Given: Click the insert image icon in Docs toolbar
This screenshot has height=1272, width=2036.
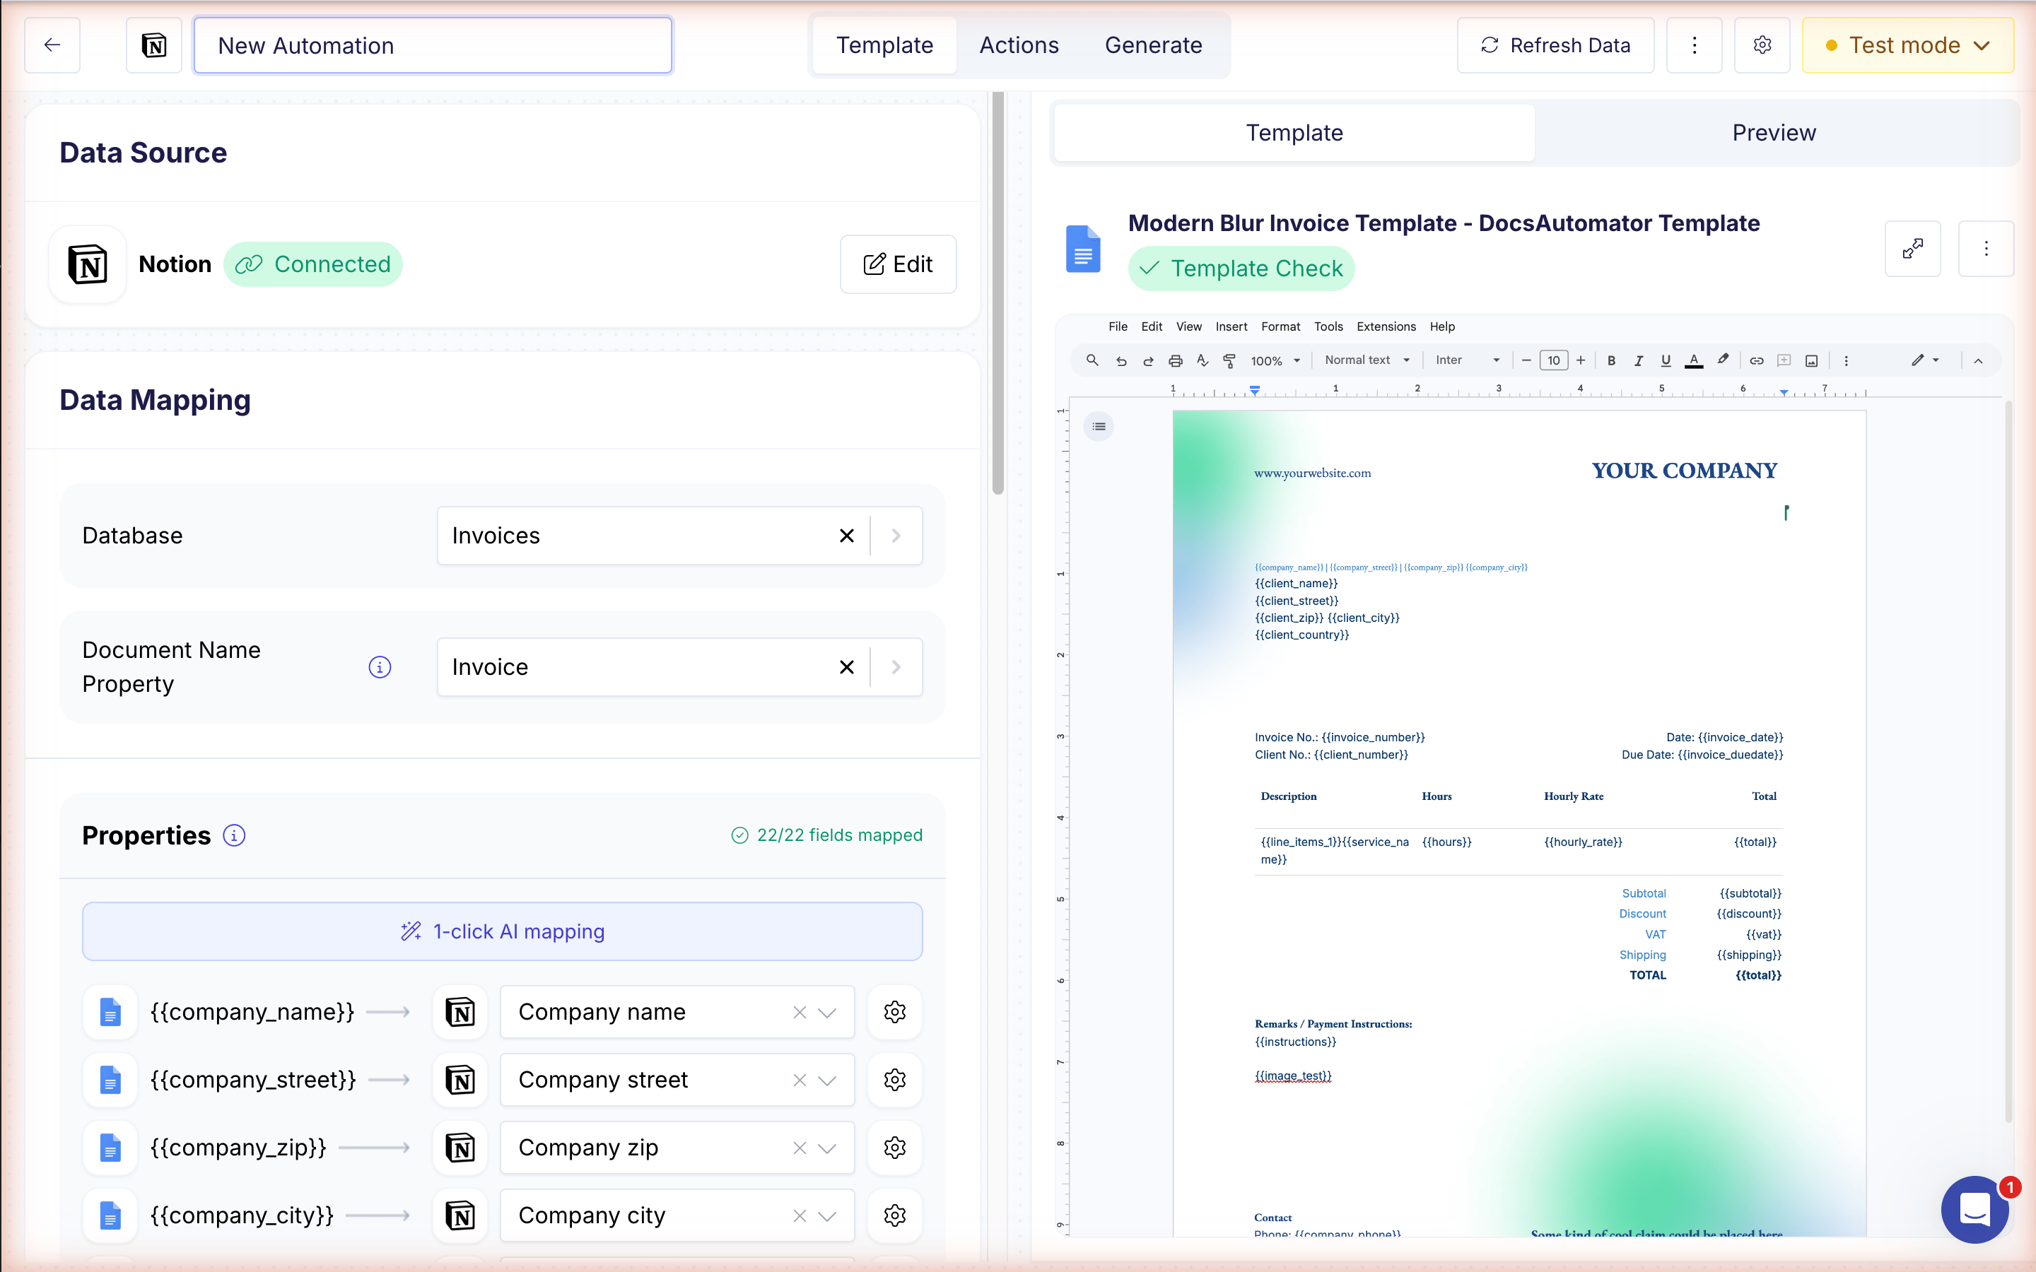Looking at the screenshot, I should point(1811,361).
